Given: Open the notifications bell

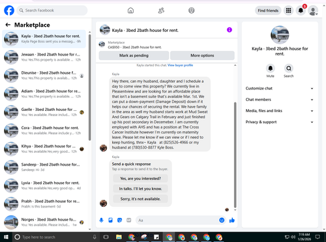Looking at the screenshot, I should coord(301,10).
